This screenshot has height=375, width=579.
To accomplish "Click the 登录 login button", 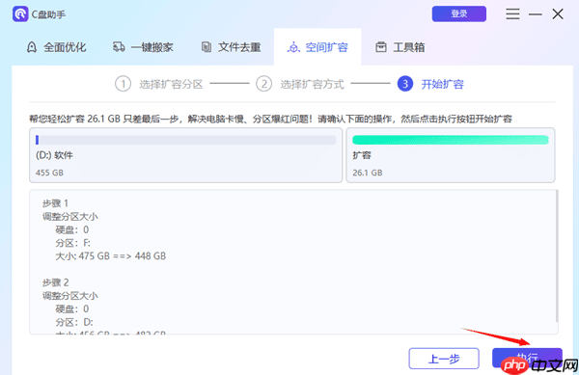I will click(459, 14).
